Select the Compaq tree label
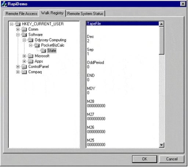188x167 pixels. pyautogui.click(x=35, y=72)
